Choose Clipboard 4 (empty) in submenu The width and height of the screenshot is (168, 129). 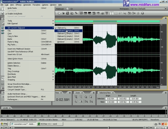[69, 36]
